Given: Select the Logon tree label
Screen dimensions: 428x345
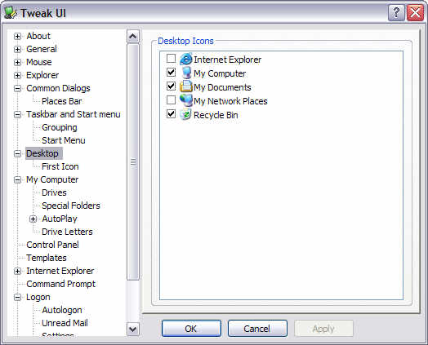Looking at the screenshot, I should (x=38, y=298).
